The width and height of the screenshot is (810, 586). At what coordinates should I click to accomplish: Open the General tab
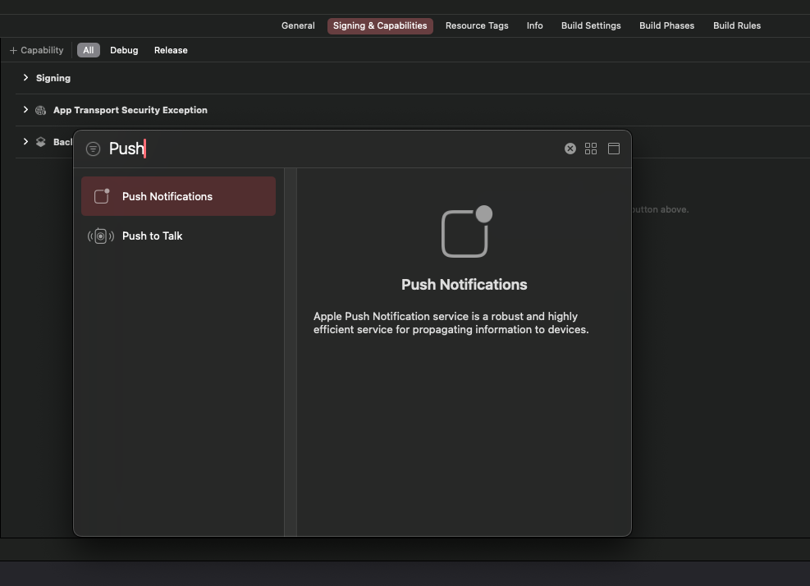pos(298,25)
